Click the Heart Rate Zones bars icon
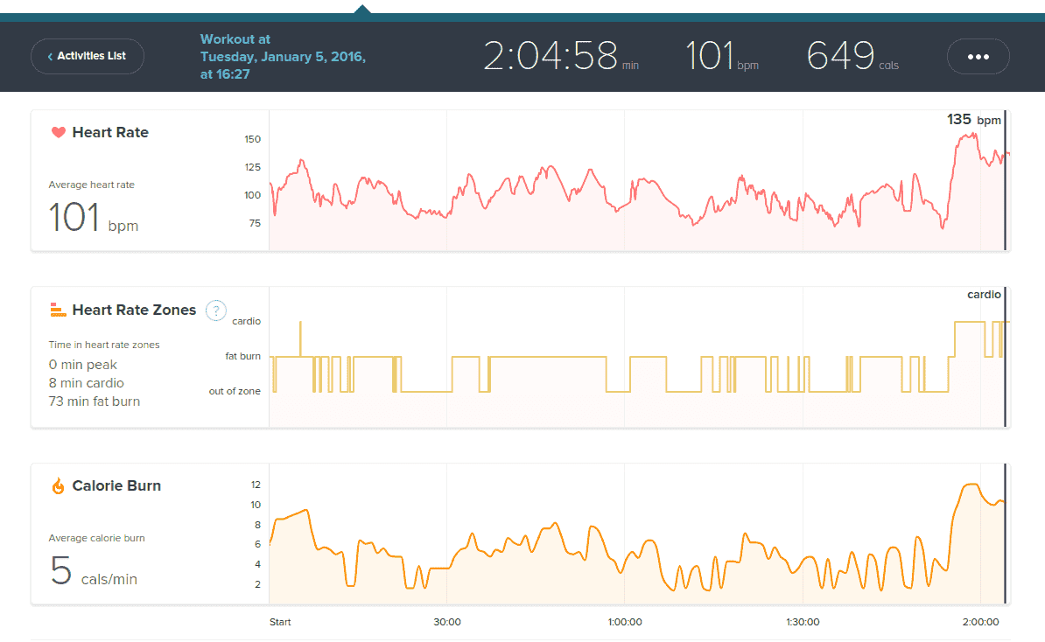 (58, 310)
